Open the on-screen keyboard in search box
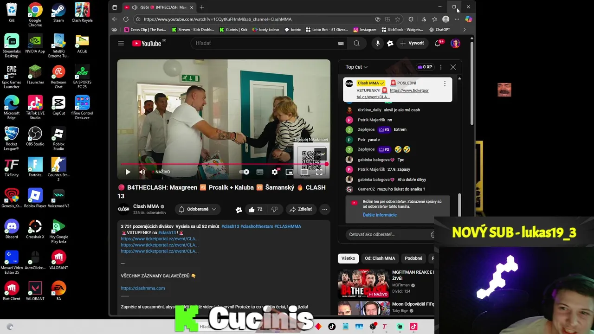 [x=341, y=43]
